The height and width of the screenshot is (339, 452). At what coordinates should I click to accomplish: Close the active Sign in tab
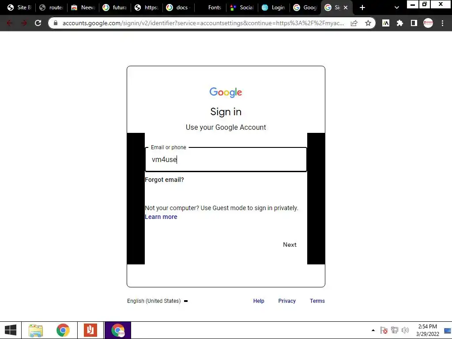click(x=346, y=8)
